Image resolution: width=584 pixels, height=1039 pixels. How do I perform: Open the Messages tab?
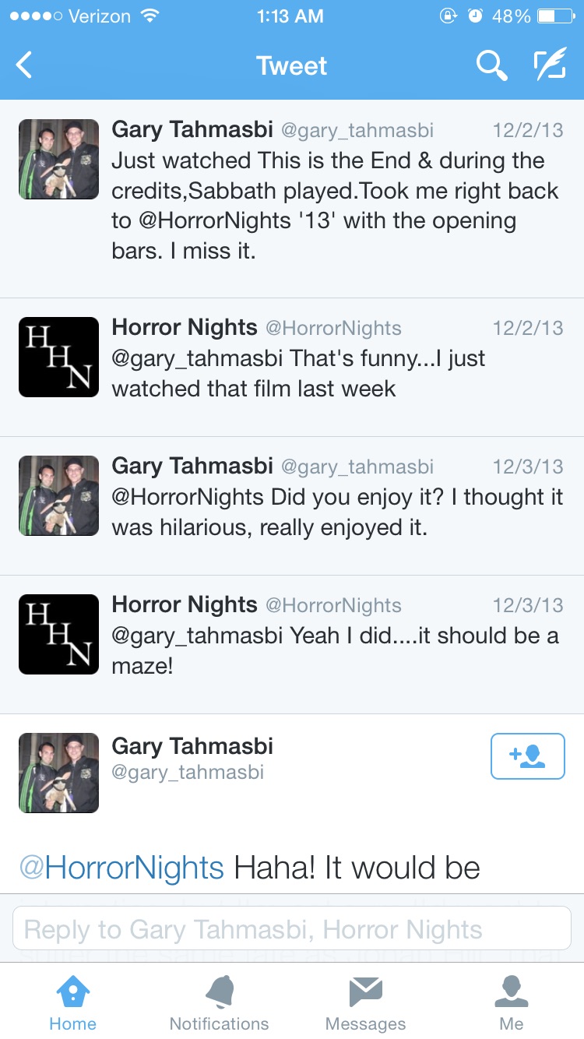[365, 1003]
